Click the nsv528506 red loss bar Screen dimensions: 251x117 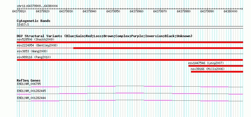pos(130,42)
